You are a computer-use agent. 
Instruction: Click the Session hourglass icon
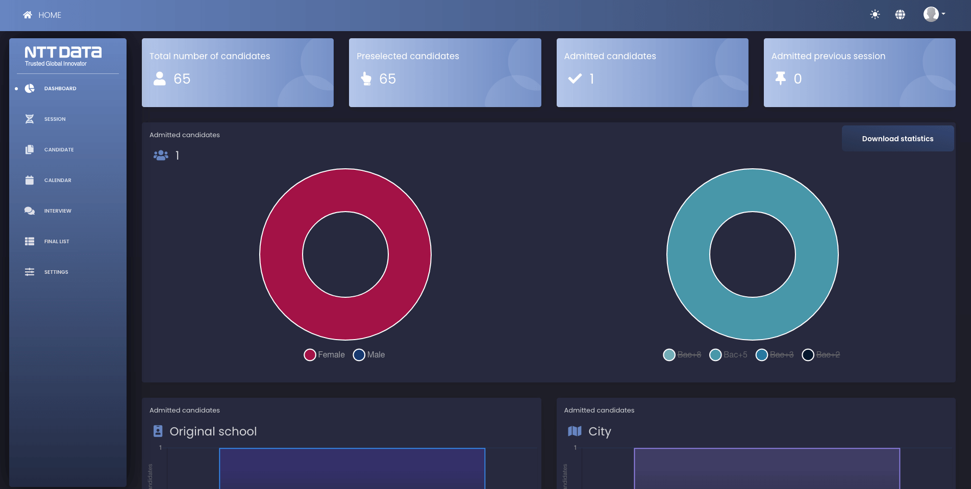click(30, 119)
